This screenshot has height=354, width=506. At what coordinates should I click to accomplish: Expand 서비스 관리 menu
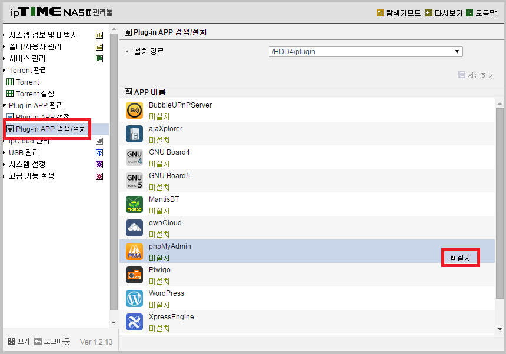click(x=27, y=58)
